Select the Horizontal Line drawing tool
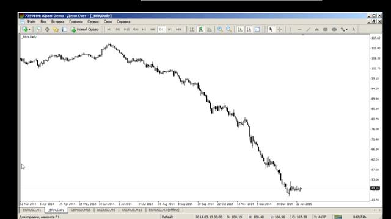This screenshot has width=391, height=219. (x=300, y=29)
